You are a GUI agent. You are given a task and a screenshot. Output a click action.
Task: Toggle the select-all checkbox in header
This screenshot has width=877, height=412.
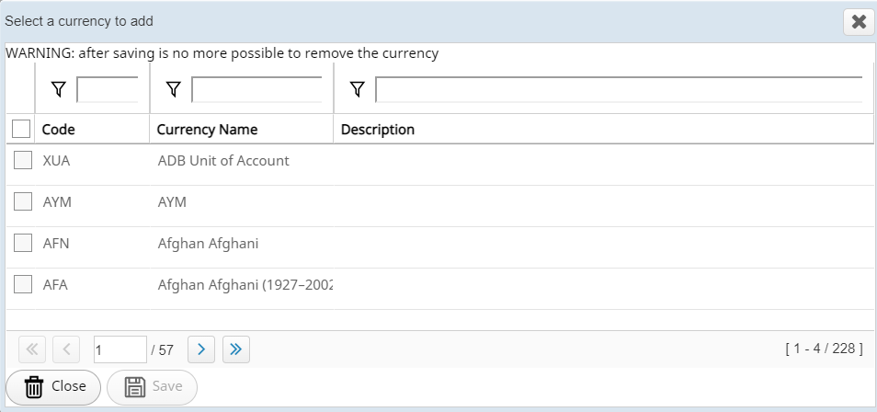(22, 130)
